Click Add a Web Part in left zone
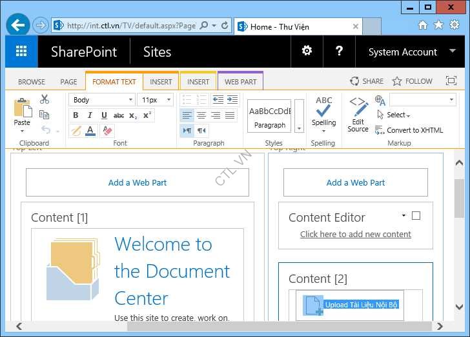The image size is (470, 337). (x=138, y=182)
